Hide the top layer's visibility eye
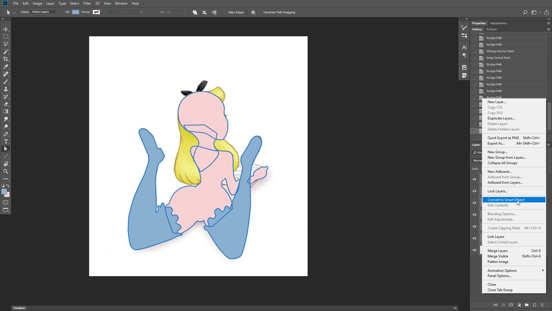 [x=474, y=179]
